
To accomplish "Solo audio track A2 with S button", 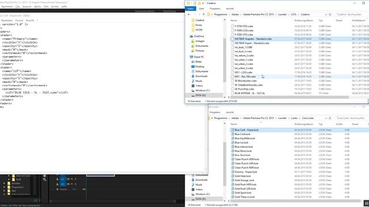I will click(x=76, y=179).
